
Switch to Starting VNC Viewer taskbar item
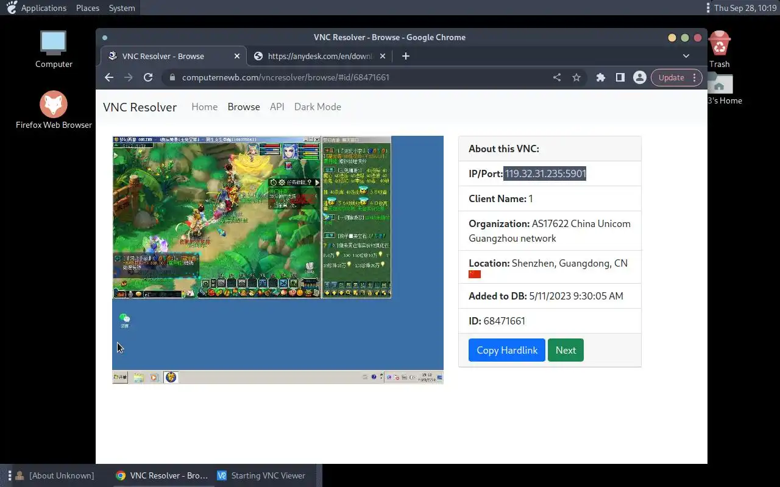pos(261,475)
